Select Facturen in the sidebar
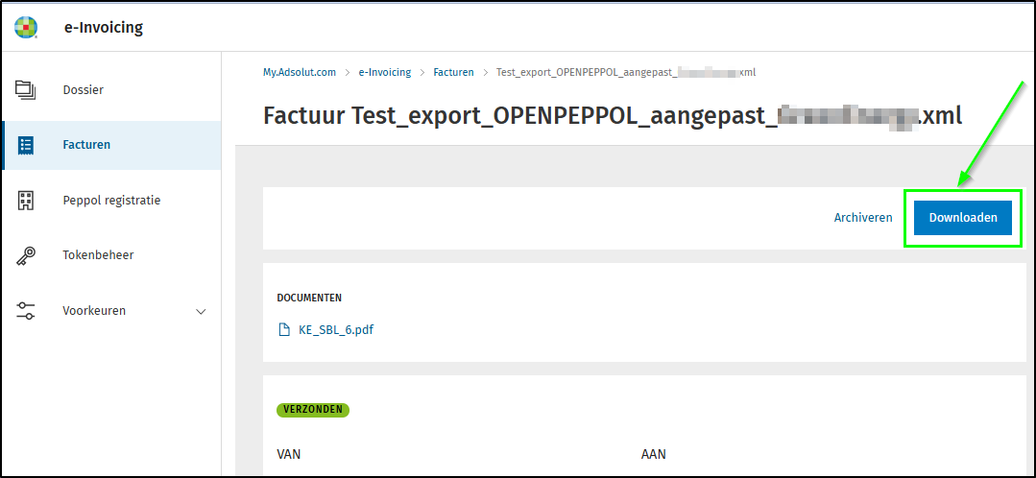The height and width of the screenshot is (478, 1036). 86,145
